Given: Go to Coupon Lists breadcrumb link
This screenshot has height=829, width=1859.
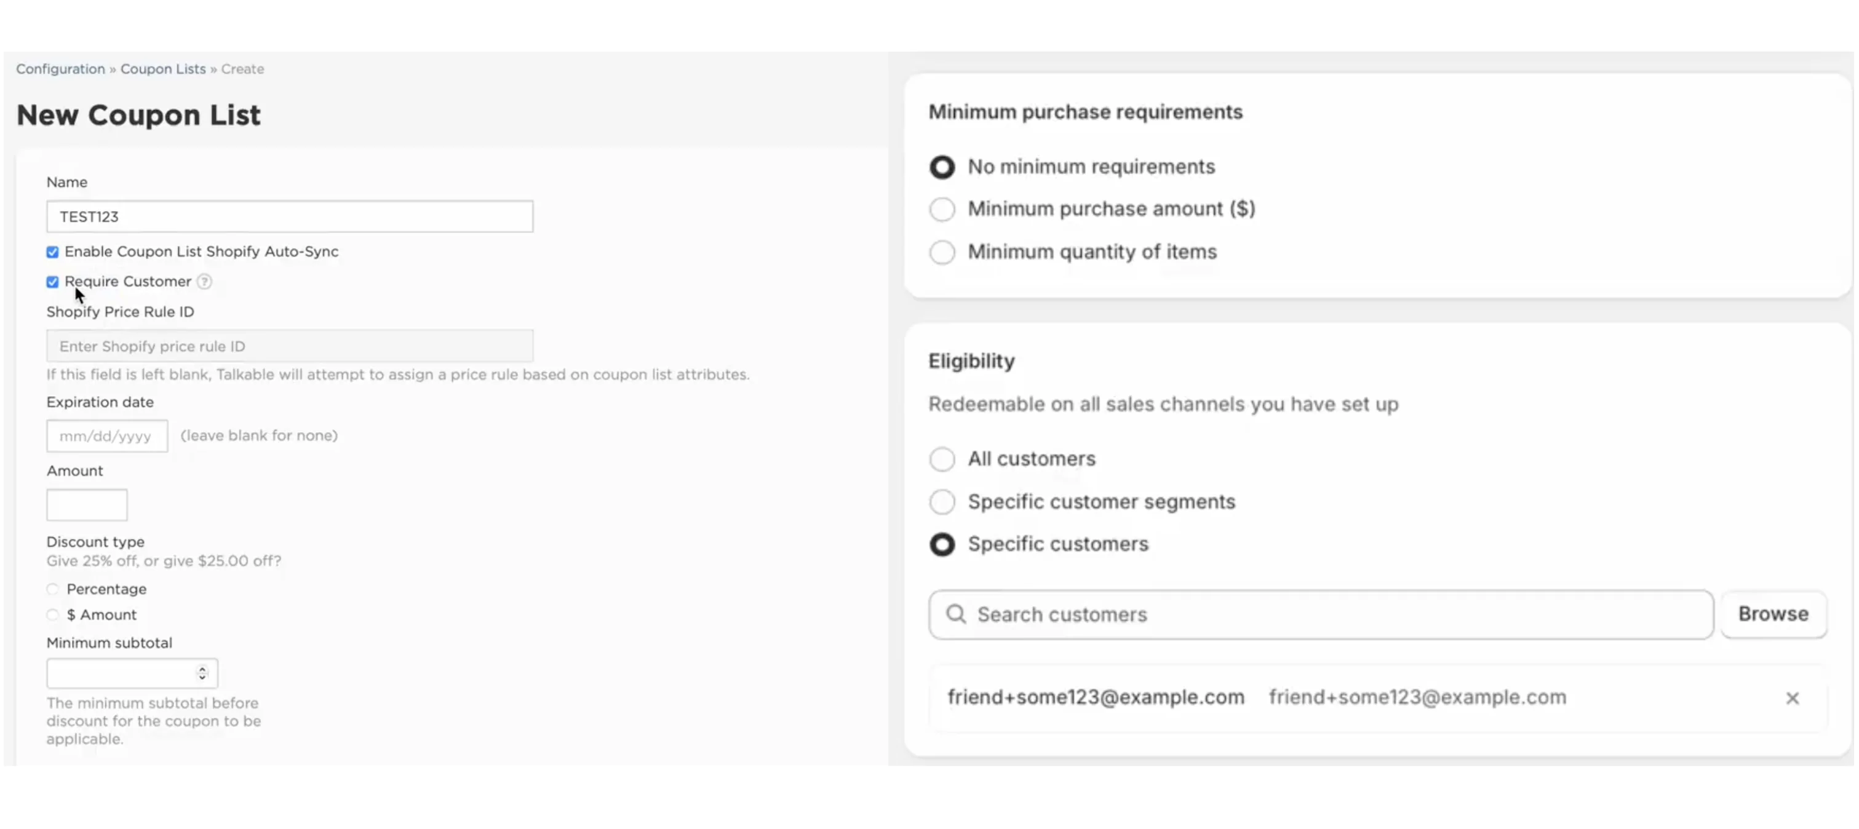Looking at the screenshot, I should 163,68.
